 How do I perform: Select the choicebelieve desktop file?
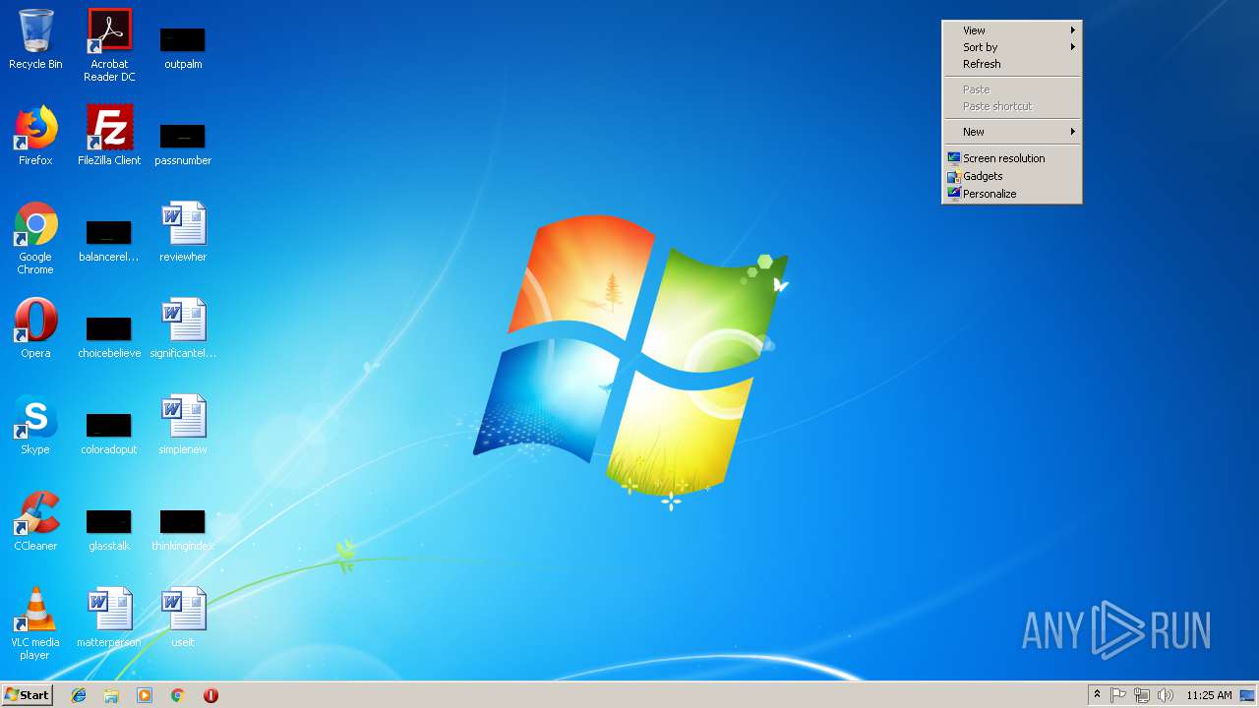click(109, 336)
